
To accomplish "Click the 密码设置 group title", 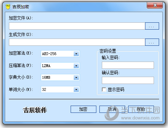I will [x=108, y=51].
